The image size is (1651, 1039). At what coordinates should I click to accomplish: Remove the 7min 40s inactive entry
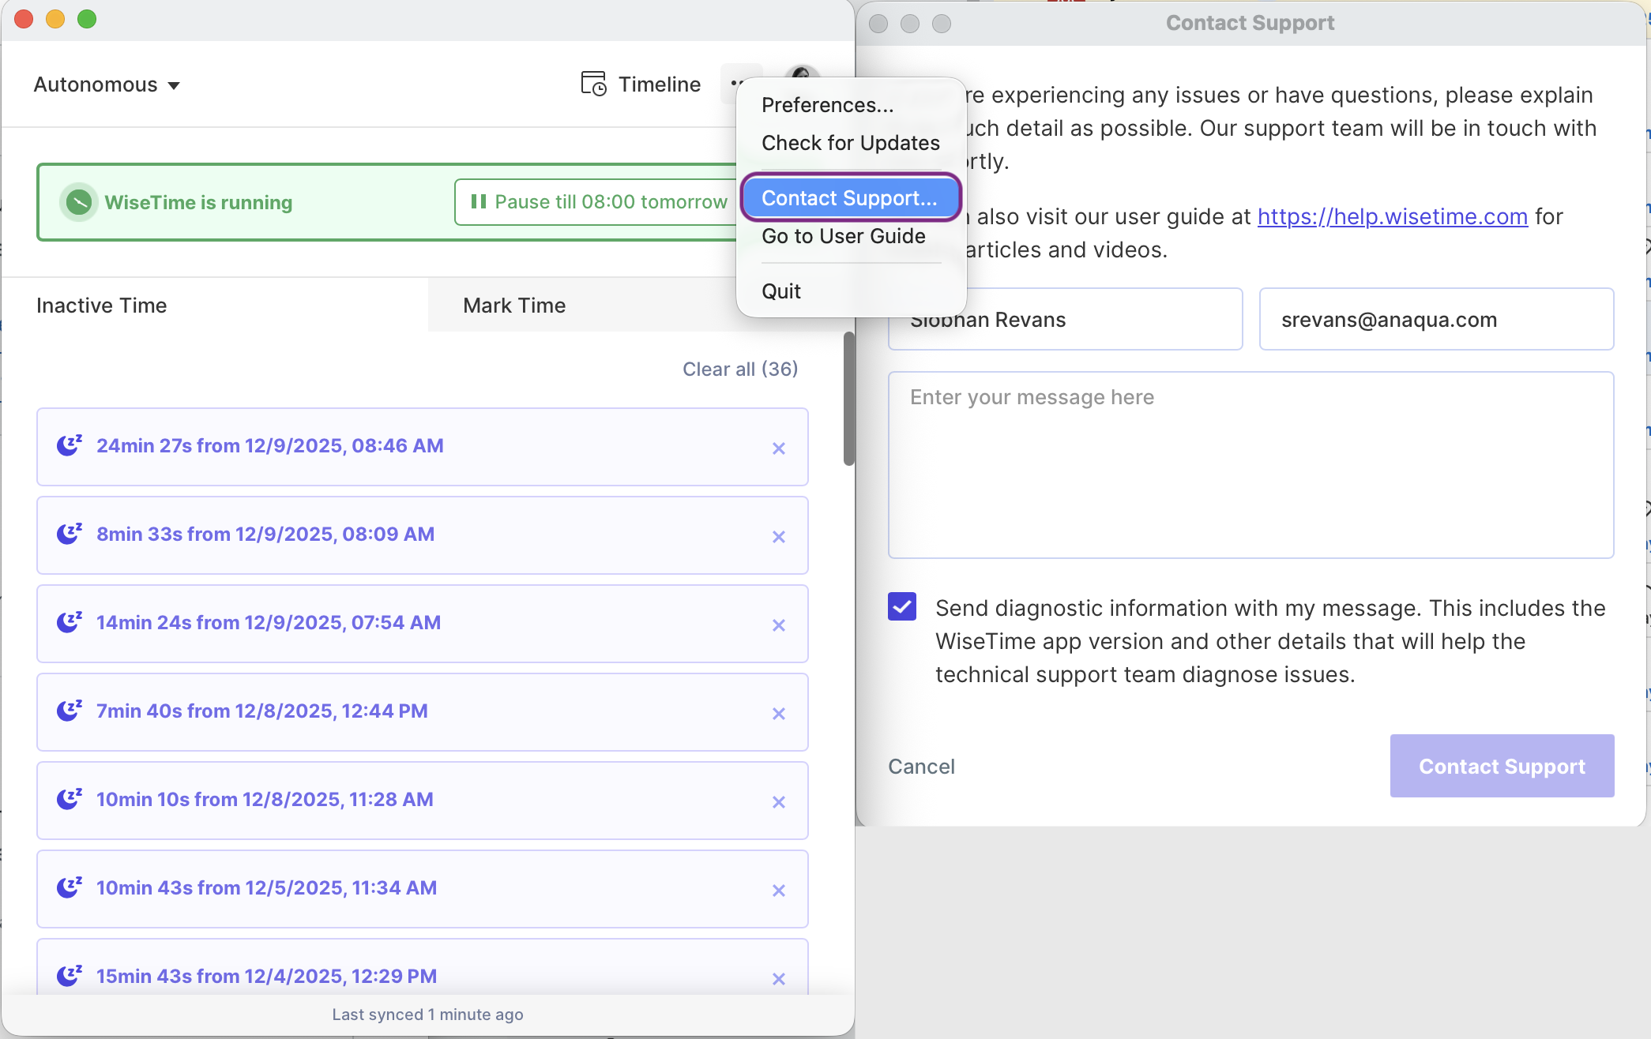779,714
